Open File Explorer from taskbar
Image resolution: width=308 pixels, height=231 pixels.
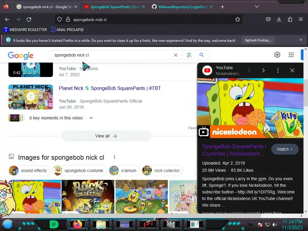point(101,224)
